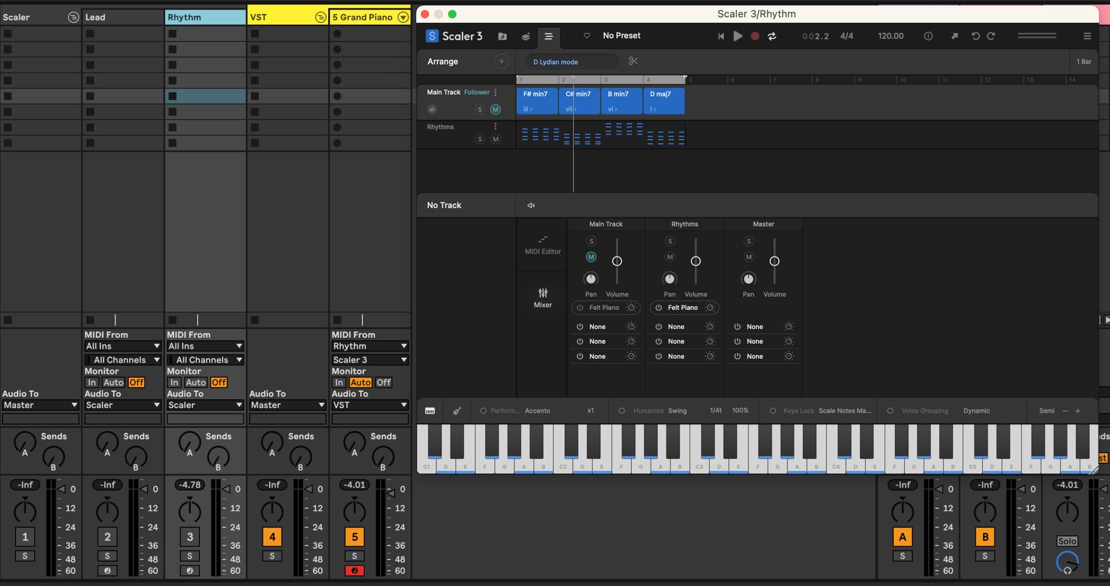
Task: Enable the Humanize toggle circle
Action: [621, 411]
